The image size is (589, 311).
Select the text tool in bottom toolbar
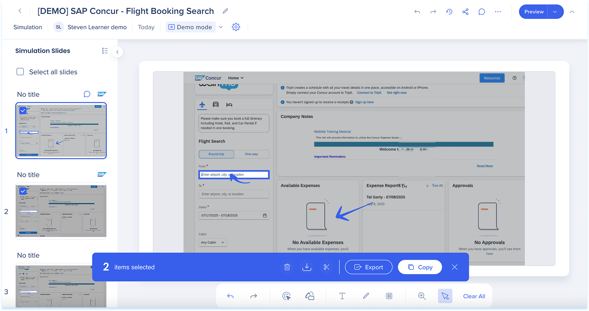342,296
